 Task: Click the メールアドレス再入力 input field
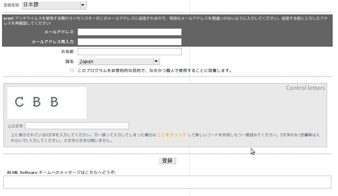(x=130, y=42)
